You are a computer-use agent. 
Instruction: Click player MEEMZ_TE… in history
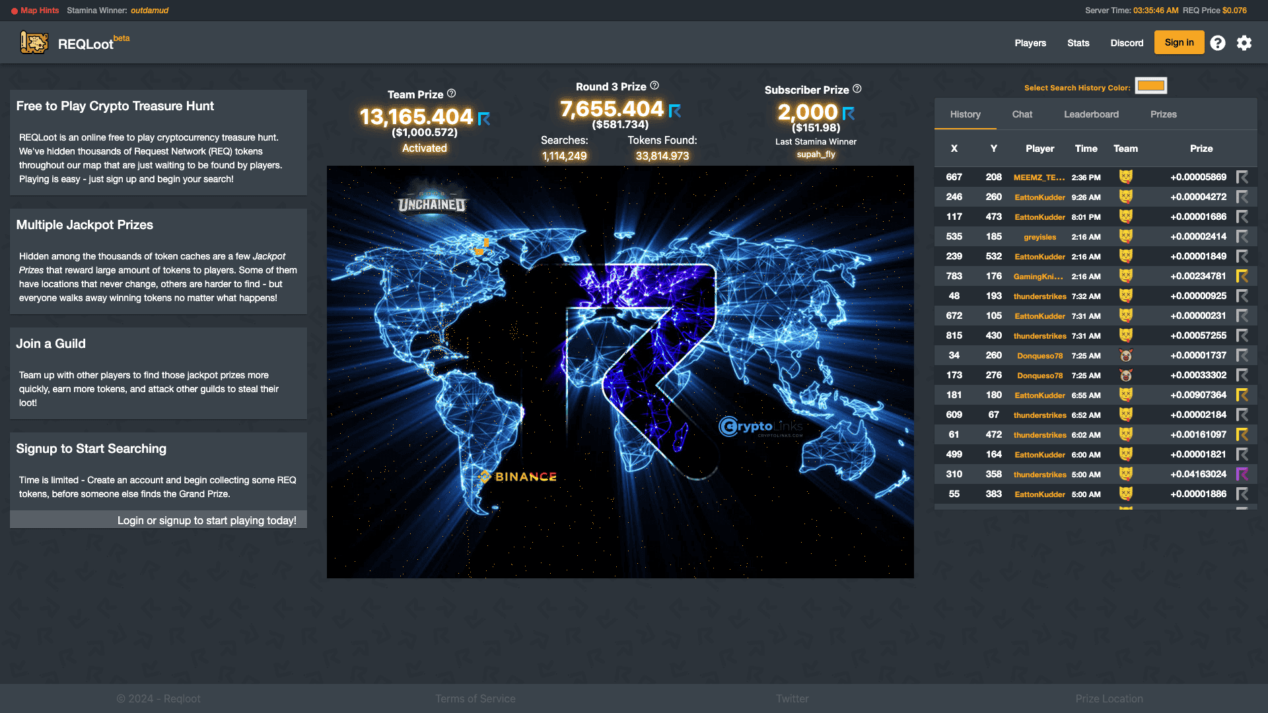[x=1039, y=177]
